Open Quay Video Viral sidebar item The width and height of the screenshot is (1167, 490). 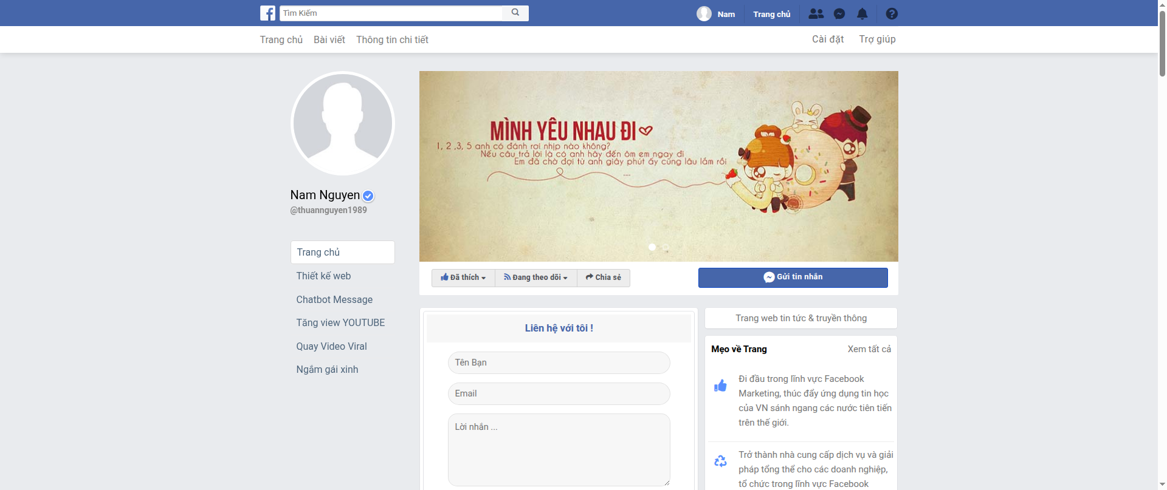[x=331, y=346]
